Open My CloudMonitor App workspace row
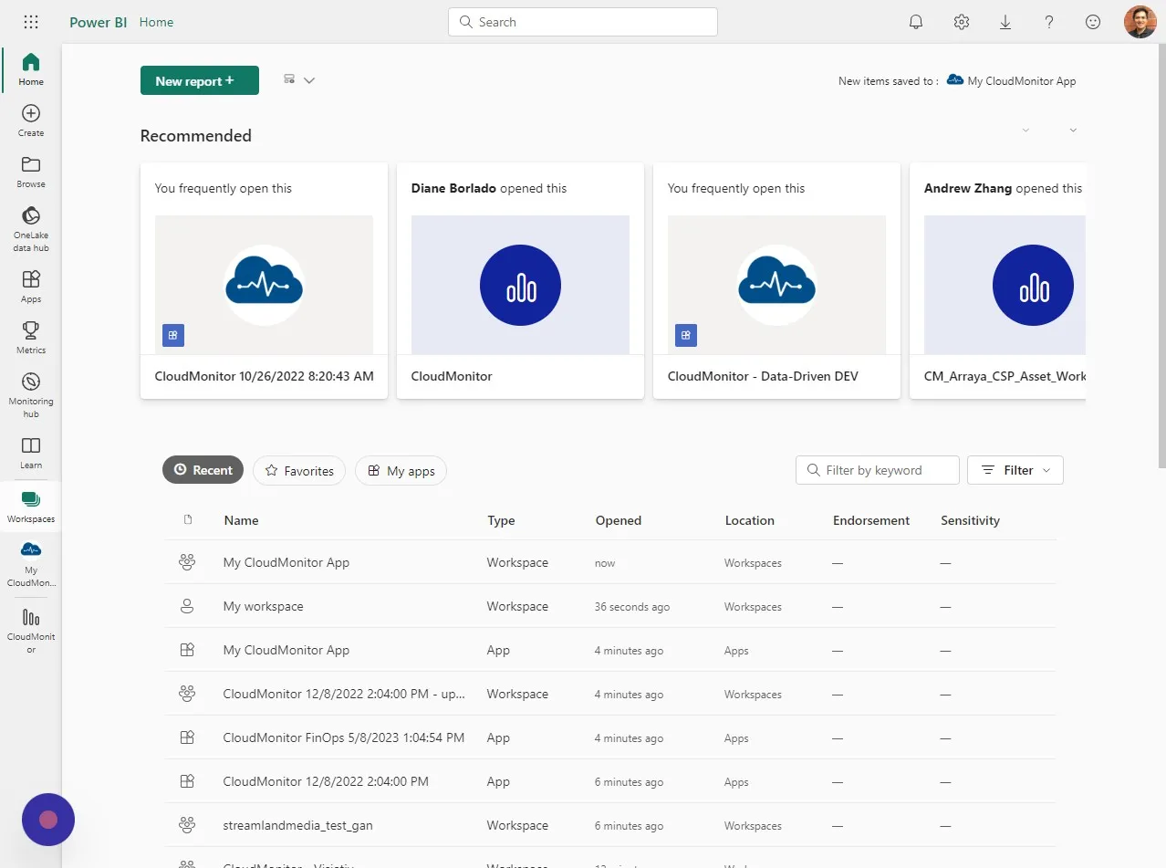 tap(610, 562)
